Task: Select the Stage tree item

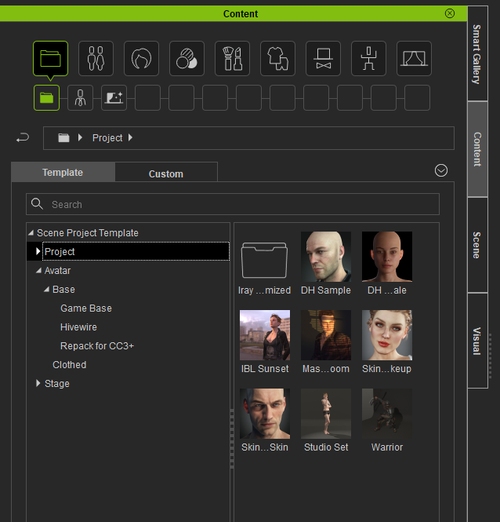Action: (57, 384)
